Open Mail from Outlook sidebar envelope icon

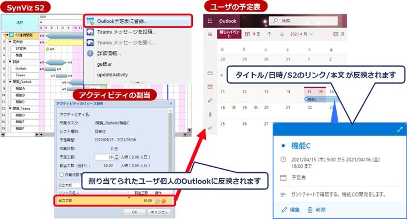point(210,73)
